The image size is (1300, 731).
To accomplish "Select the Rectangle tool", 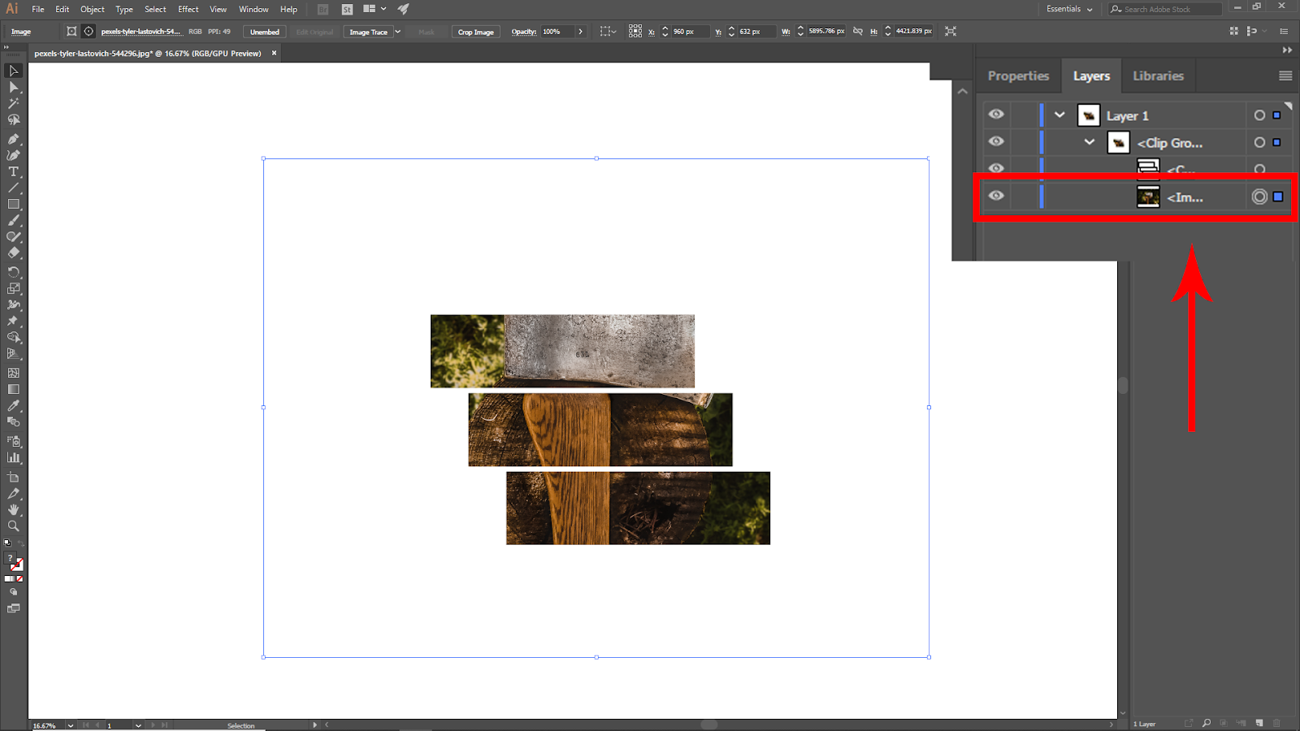I will coord(14,204).
